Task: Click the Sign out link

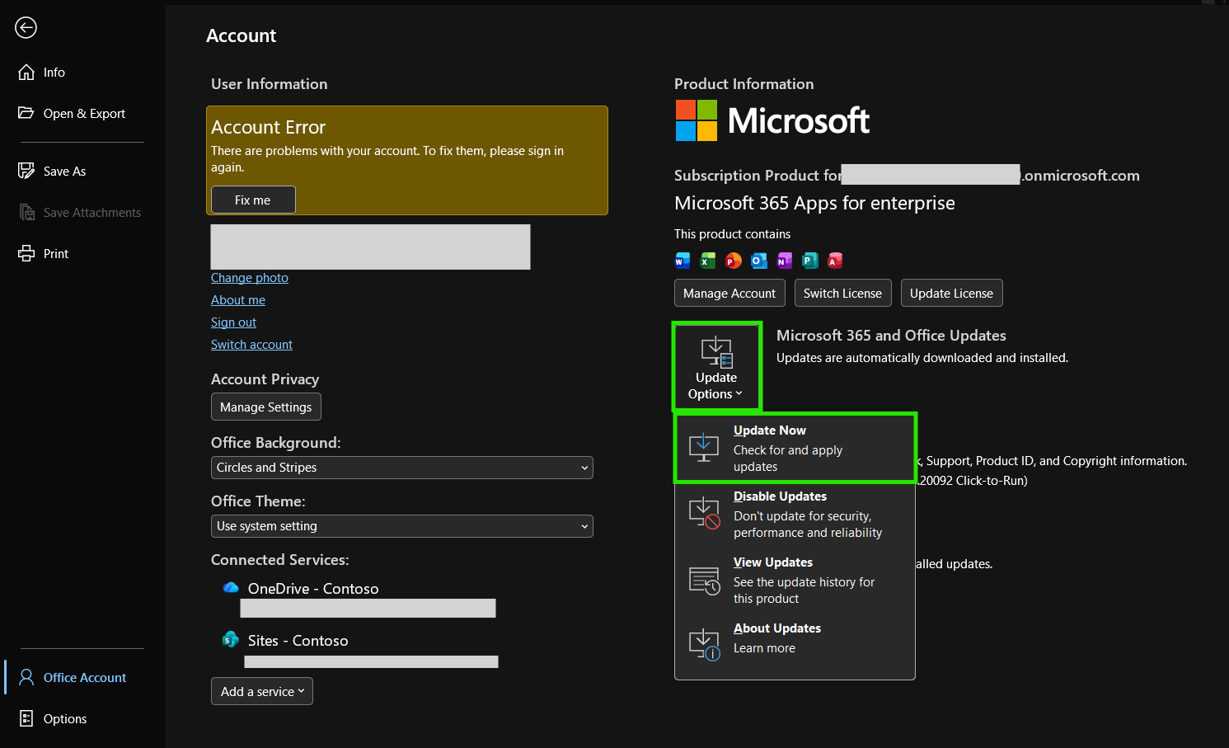Action: [x=233, y=322]
